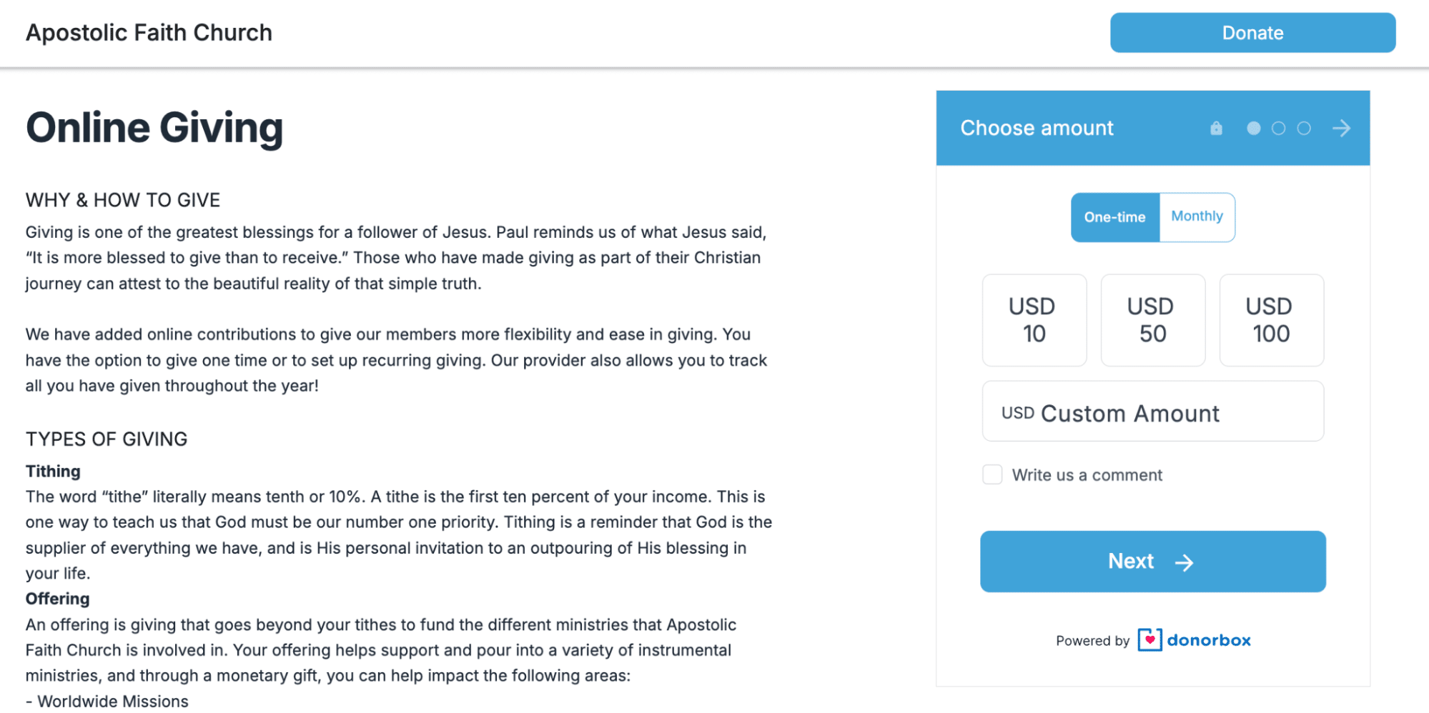
Task: Choose the USD 50 donation amount
Action: [x=1152, y=320]
